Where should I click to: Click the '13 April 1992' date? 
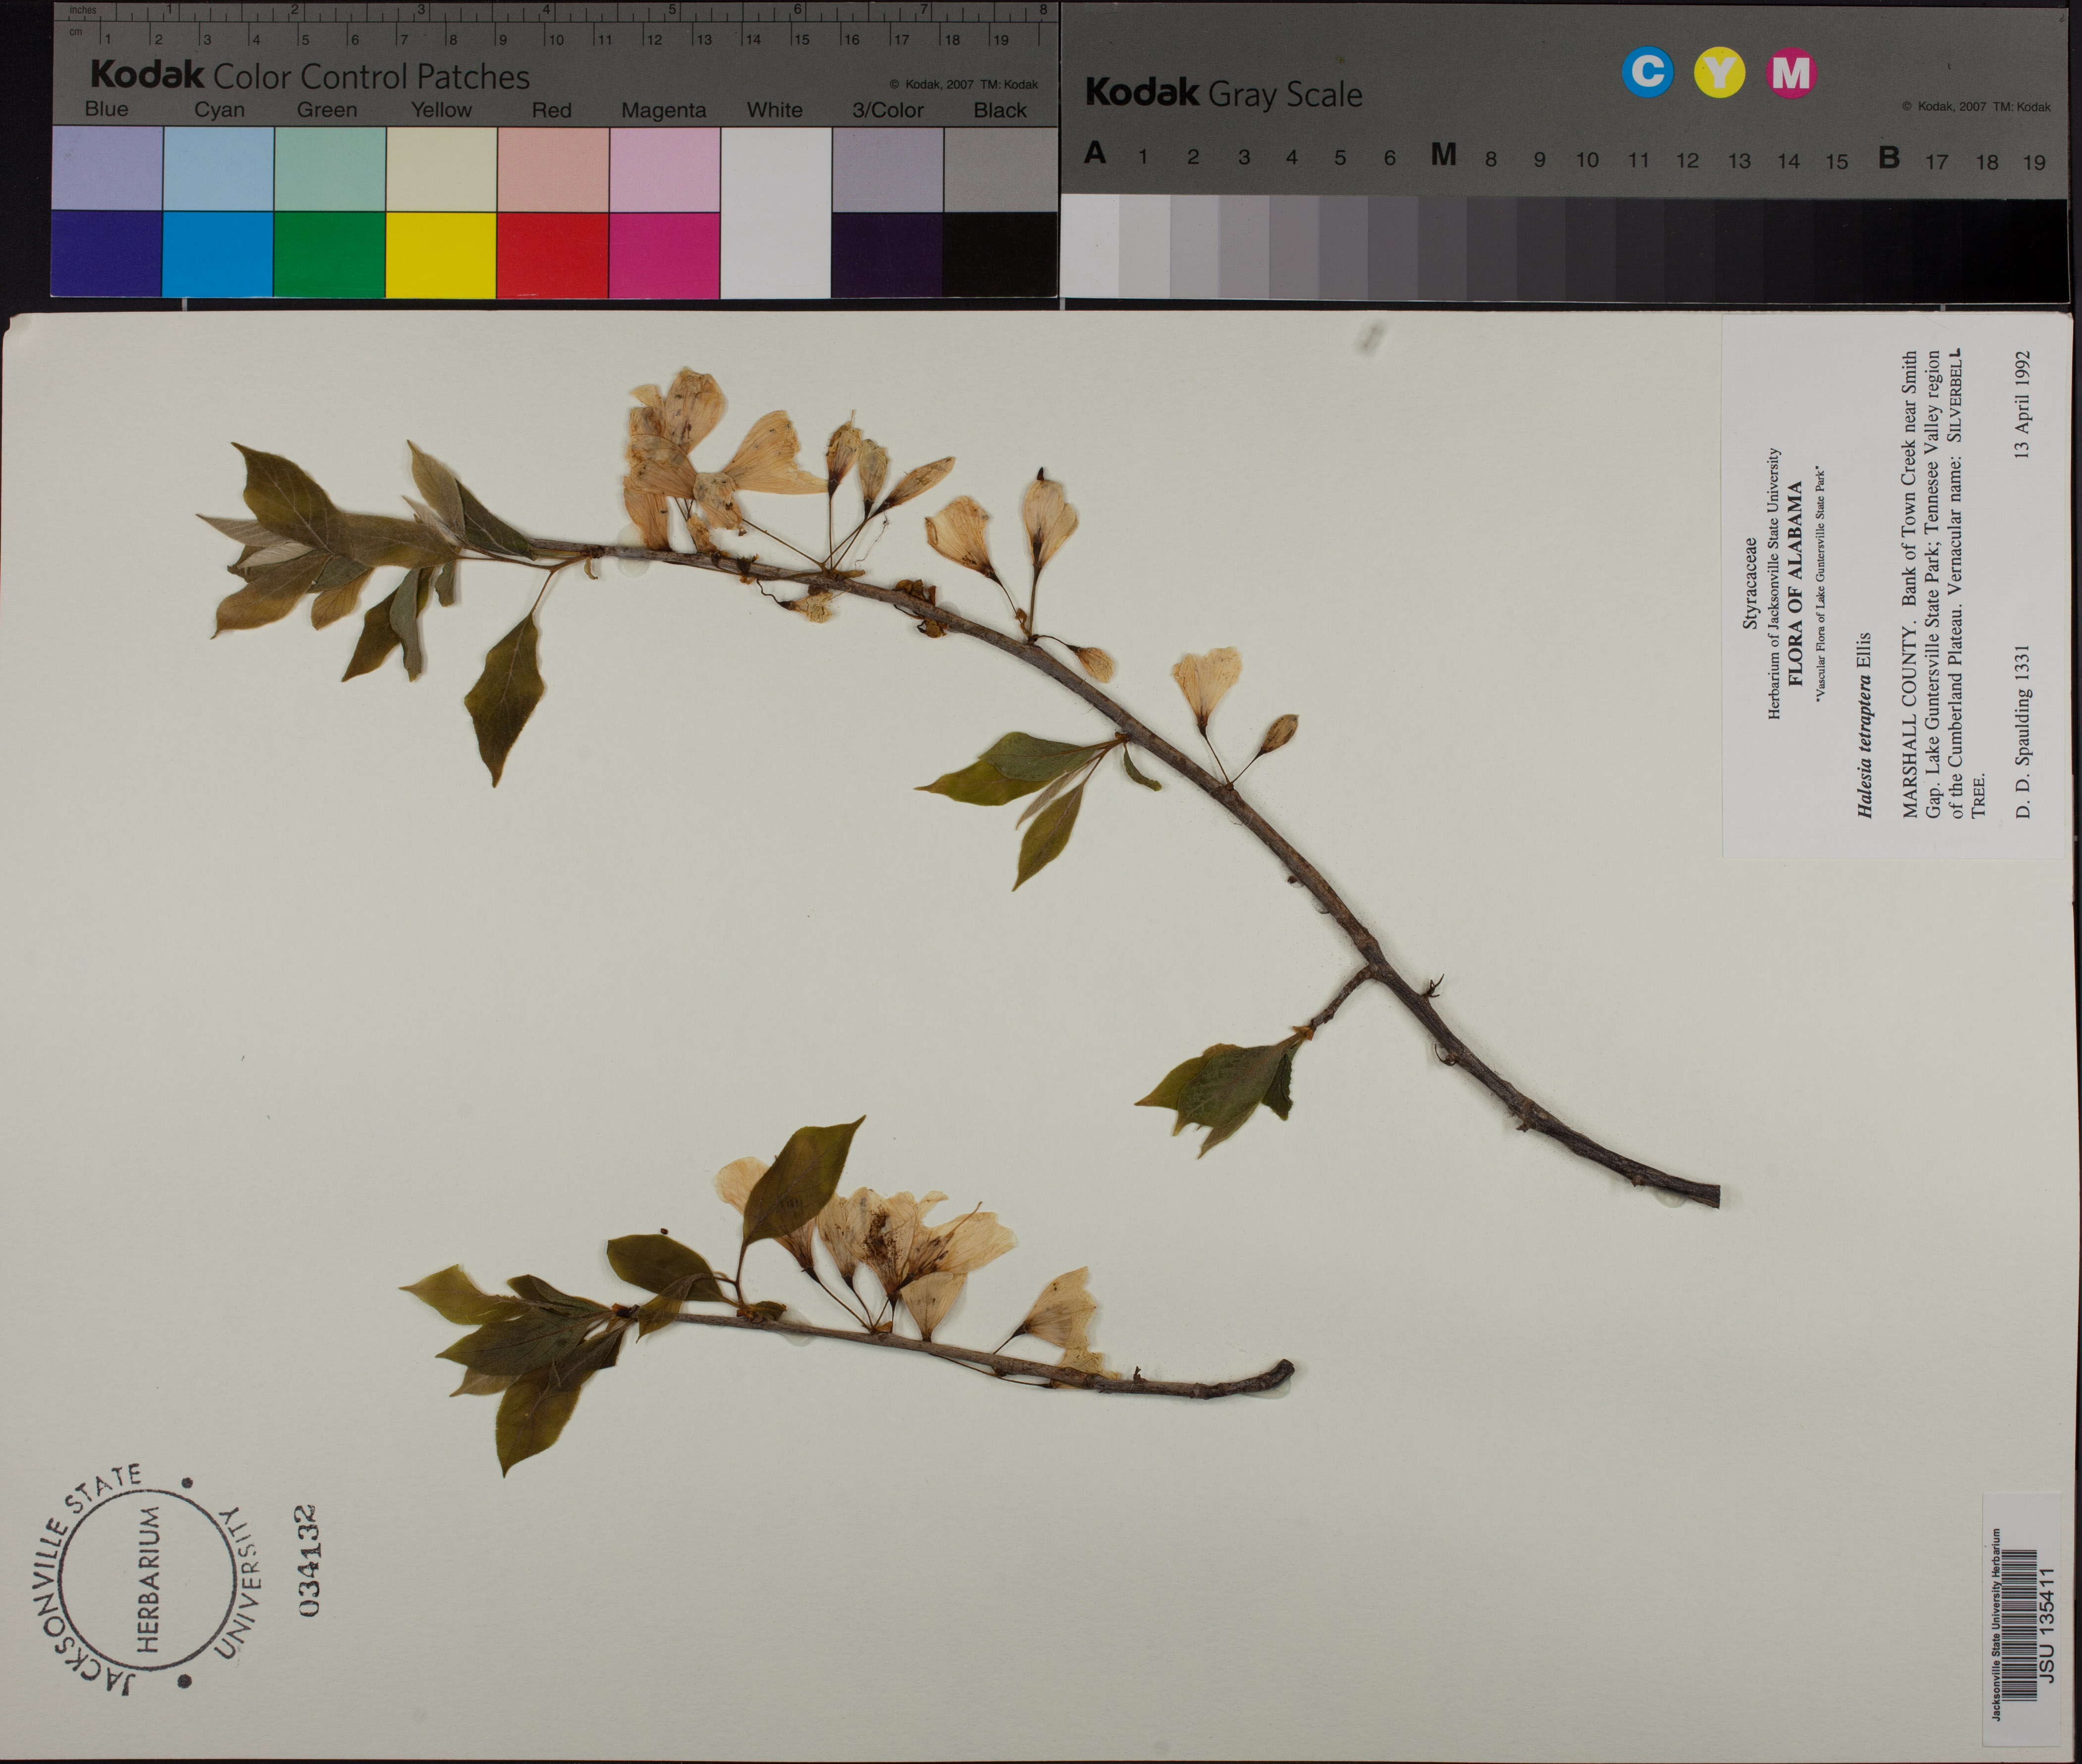coord(2022,405)
